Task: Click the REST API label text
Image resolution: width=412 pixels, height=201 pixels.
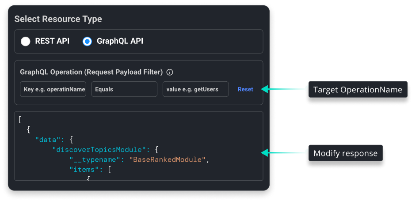Action: click(52, 41)
